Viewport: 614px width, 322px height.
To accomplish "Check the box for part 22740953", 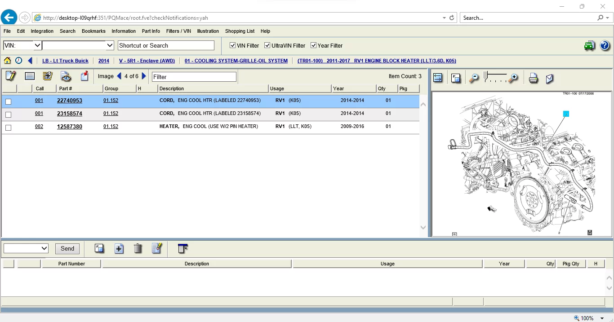I will tap(8, 101).
